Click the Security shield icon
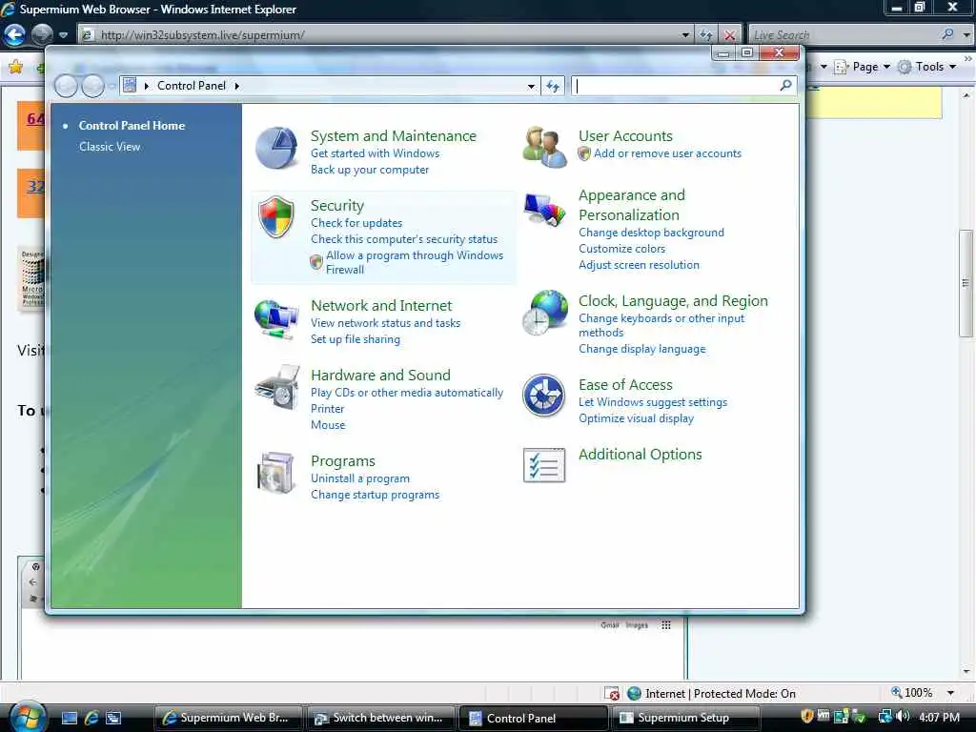976x732 pixels. 276,216
